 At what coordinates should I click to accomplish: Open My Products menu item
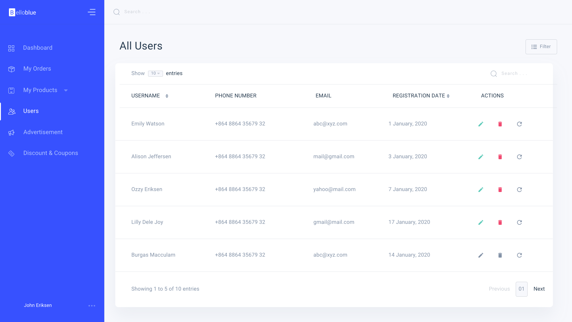coord(40,90)
